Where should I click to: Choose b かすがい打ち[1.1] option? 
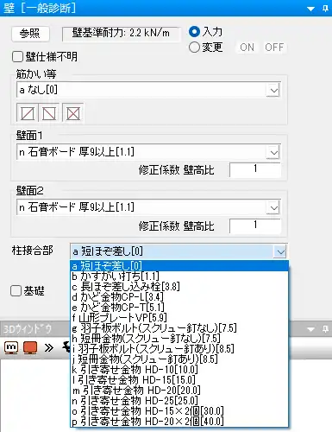[x=179, y=276]
